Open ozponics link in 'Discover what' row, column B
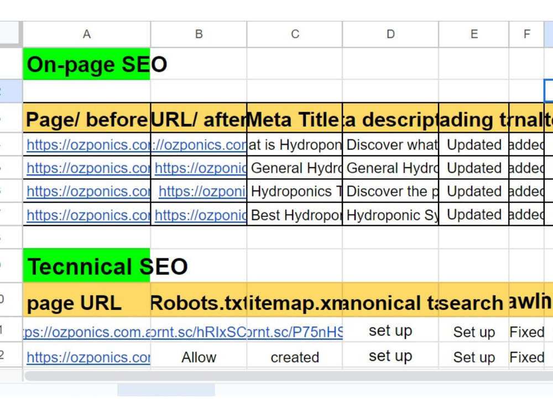This screenshot has width=553, height=415. [x=199, y=145]
